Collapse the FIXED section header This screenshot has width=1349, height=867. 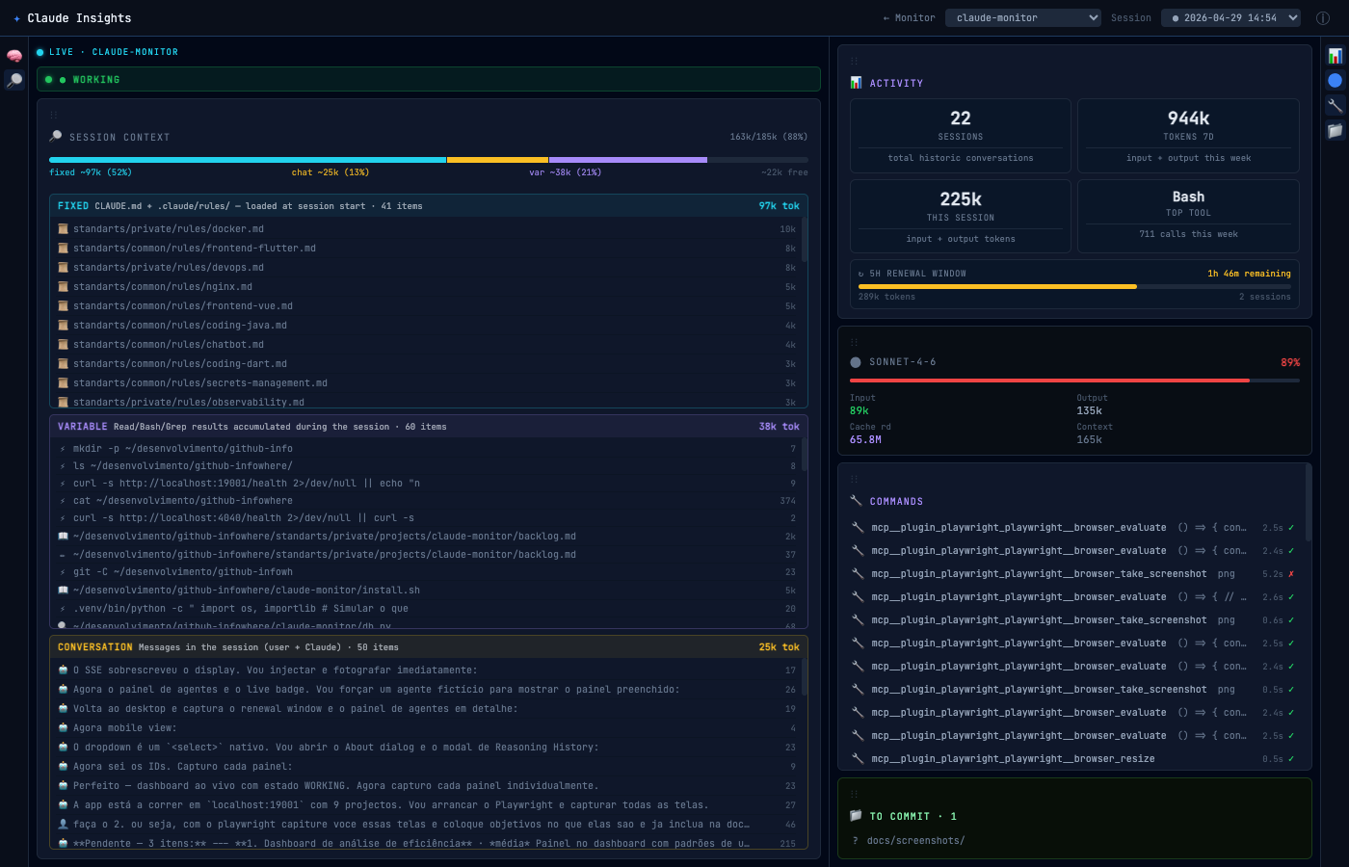click(x=429, y=206)
